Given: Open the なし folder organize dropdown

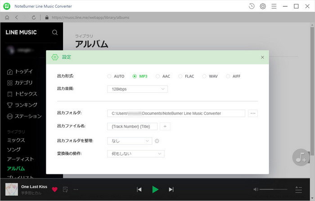Looking at the screenshot, I should (130, 141).
